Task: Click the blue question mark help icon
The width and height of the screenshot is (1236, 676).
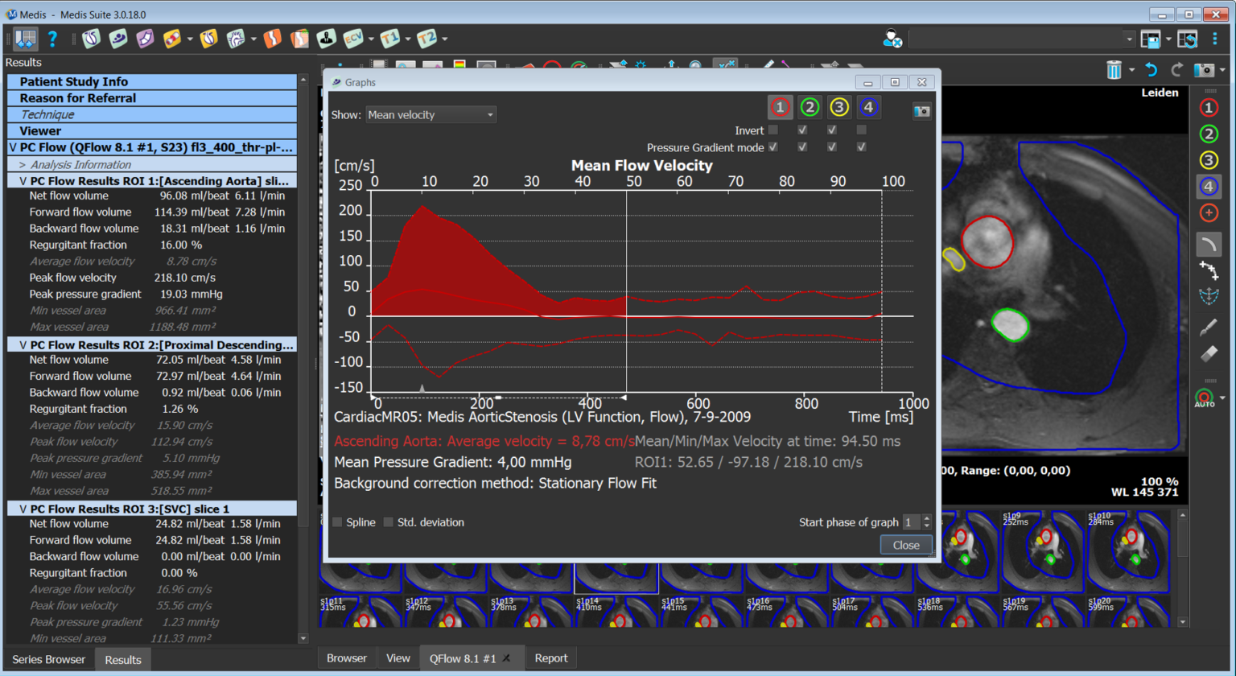Action: 53,39
